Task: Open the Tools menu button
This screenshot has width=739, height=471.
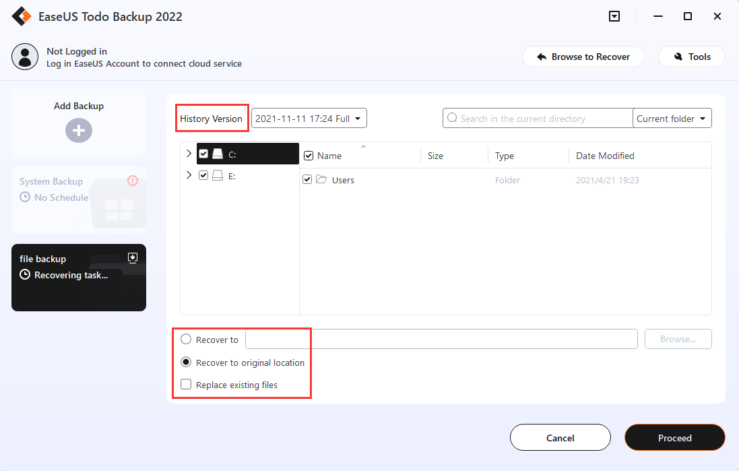Action: point(691,57)
